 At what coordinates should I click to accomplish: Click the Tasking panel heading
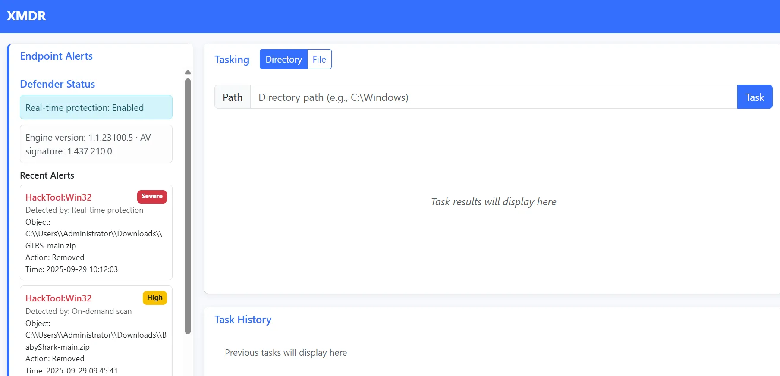coord(232,60)
